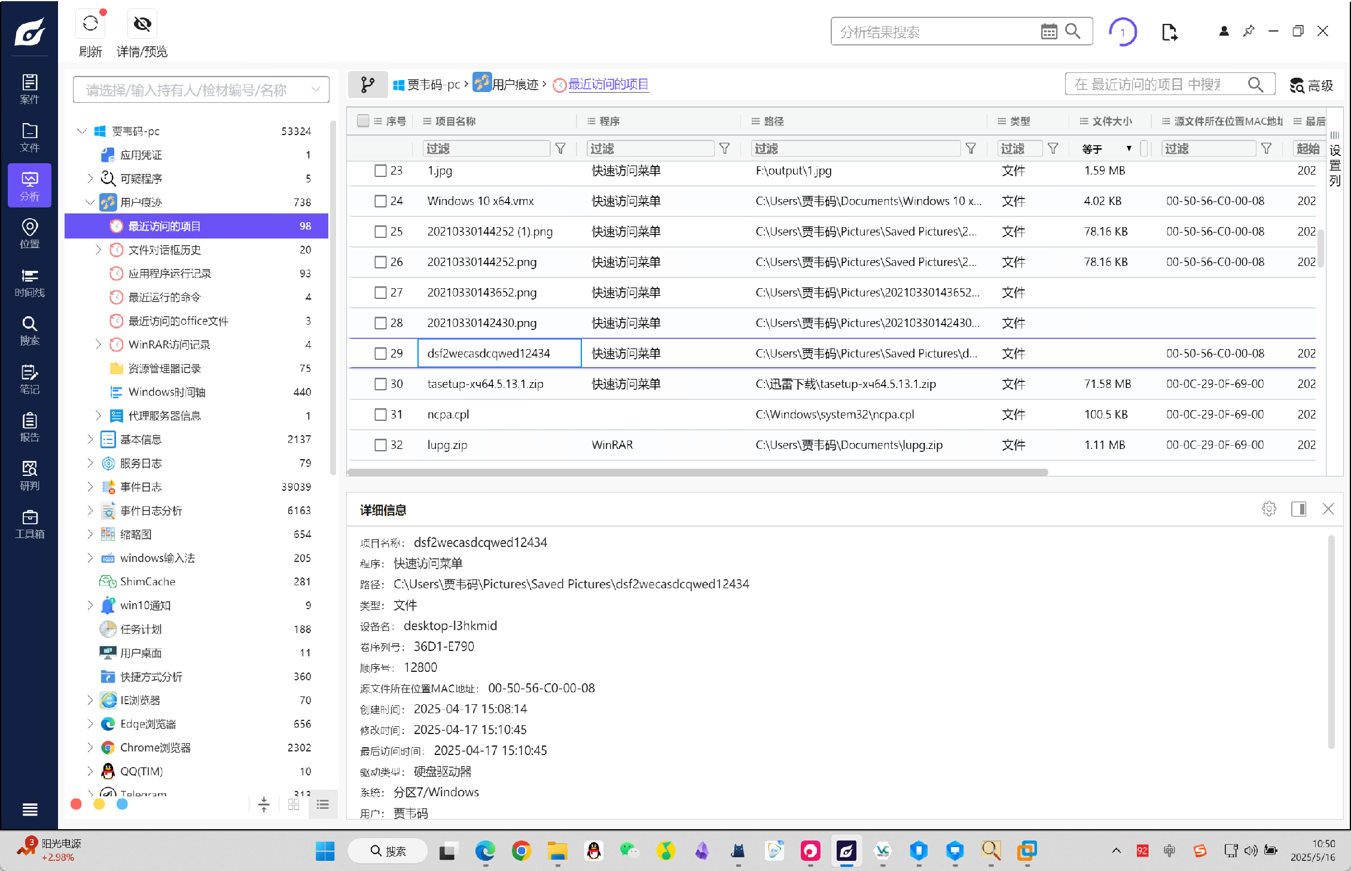1351x871 pixels.
Task: Toggle the 详情/预览 eye icon
Action: pos(142,24)
